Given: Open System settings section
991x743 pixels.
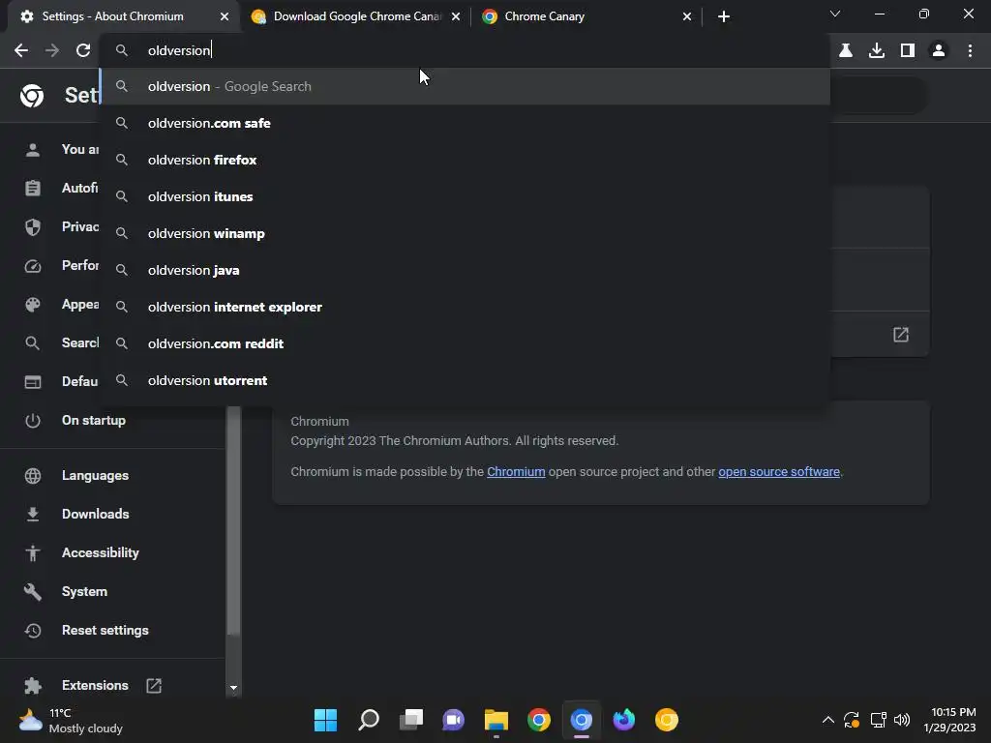Looking at the screenshot, I should pyautogui.click(x=85, y=591).
